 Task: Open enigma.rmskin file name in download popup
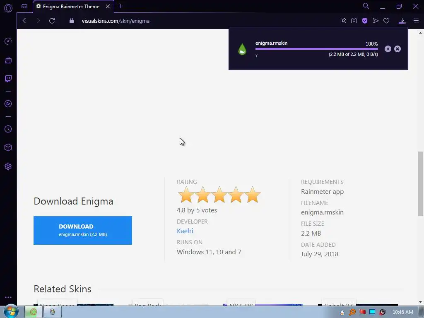click(272, 43)
